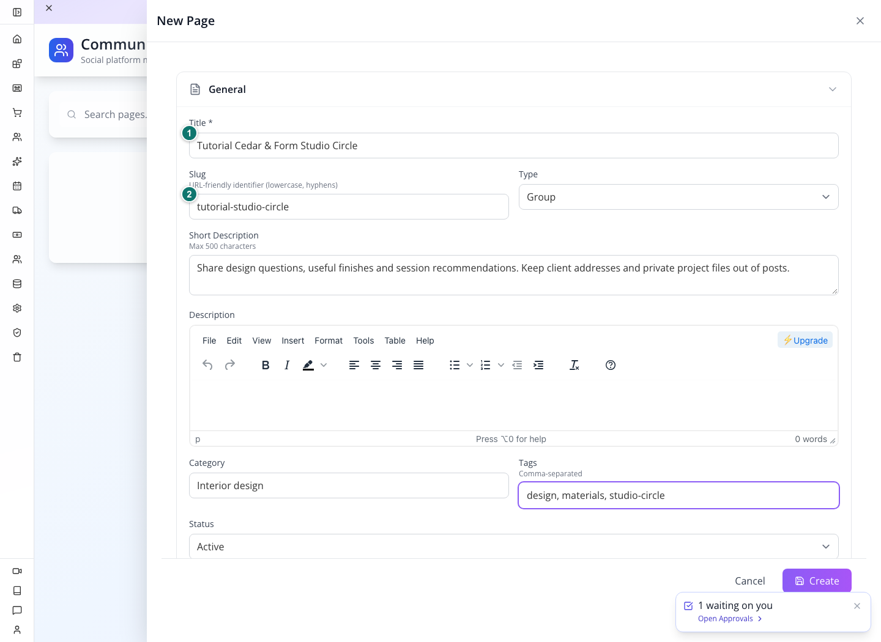Clear formatting in the editor
This screenshot has width=881, height=642.
pyautogui.click(x=574, y=365)
